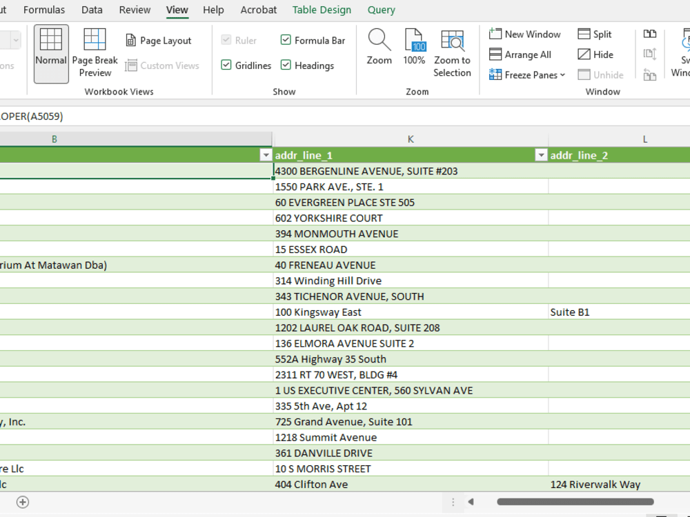Screen dimensions: 690x517
Task: Select cell 15 ESSEX ROAD
Action: click(411, 250)
